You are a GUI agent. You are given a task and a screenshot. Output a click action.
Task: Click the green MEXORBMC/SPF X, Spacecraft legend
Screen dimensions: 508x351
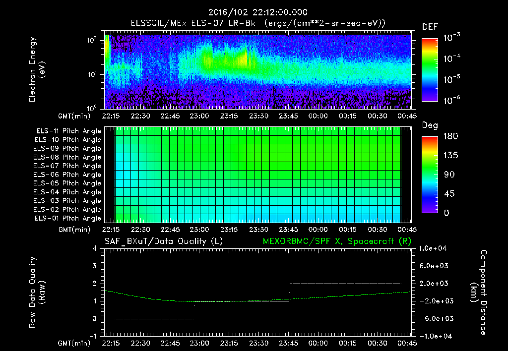pyautogui.click(x=337, y=241)
